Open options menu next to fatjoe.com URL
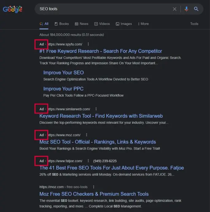This screenshot has height=212, width=210. [88, 161]
